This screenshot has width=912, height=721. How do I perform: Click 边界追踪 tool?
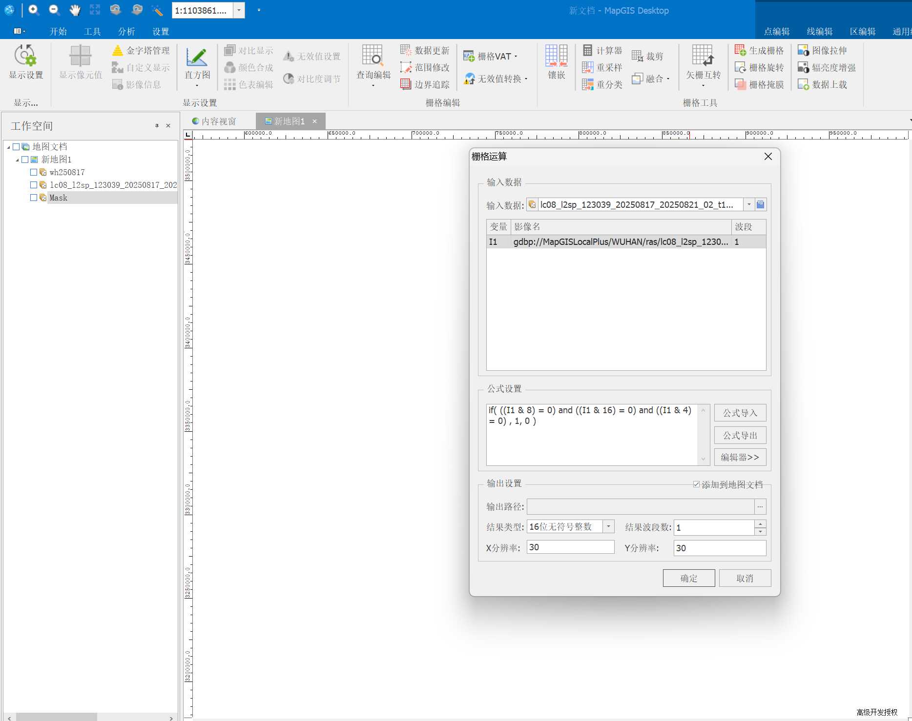(425, 85)
